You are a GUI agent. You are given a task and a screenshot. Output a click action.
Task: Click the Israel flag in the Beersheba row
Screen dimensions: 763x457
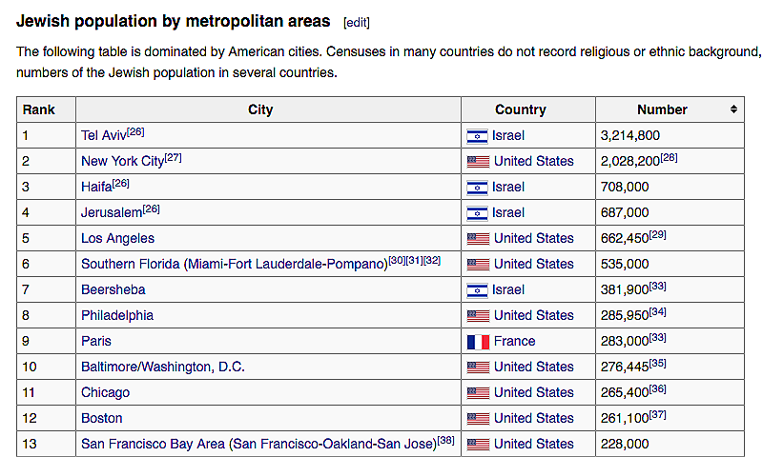click(477, 290)
